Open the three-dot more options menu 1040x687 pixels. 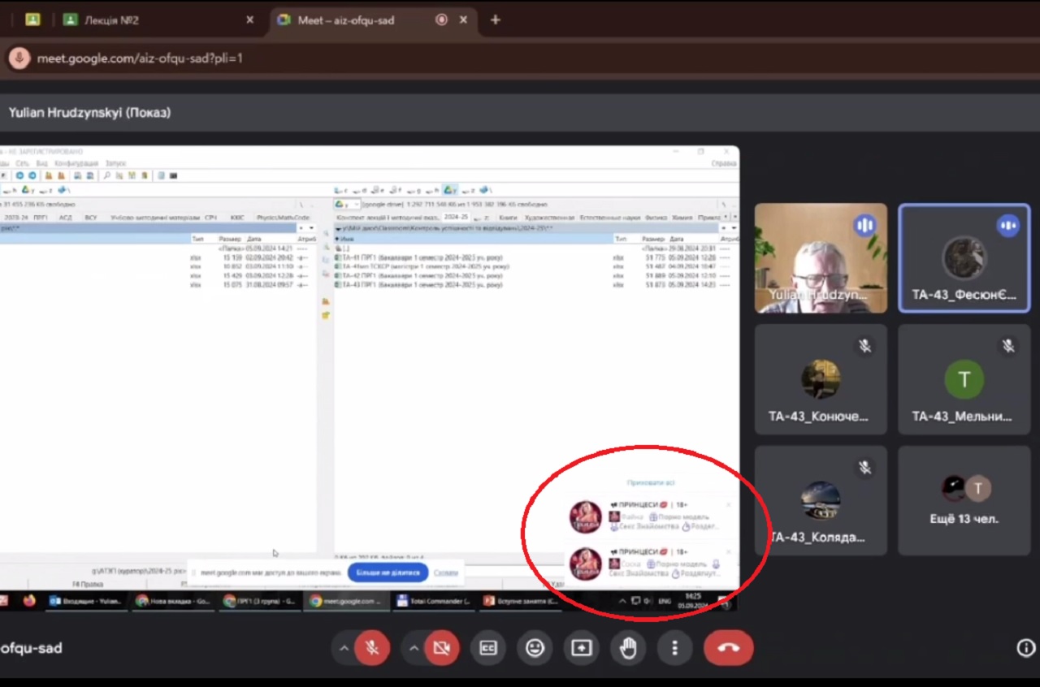(x=674, y=648)
